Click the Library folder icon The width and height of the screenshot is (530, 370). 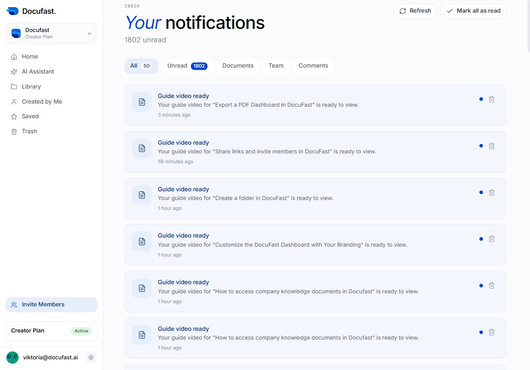14,87
